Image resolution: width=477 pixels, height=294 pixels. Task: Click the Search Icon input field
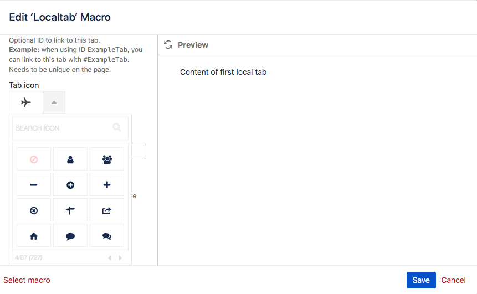pyautogui.click(x=61, y=128)
